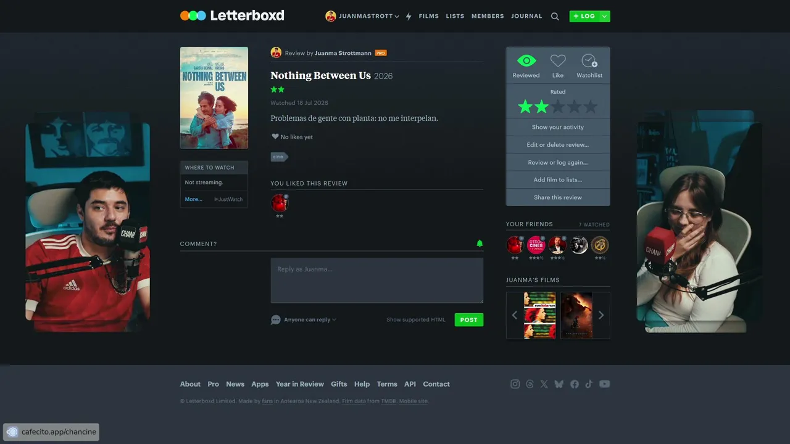Screen dimensions: 790x444
Task: Choose Review or log again
Action: click(x=558, y=163)
